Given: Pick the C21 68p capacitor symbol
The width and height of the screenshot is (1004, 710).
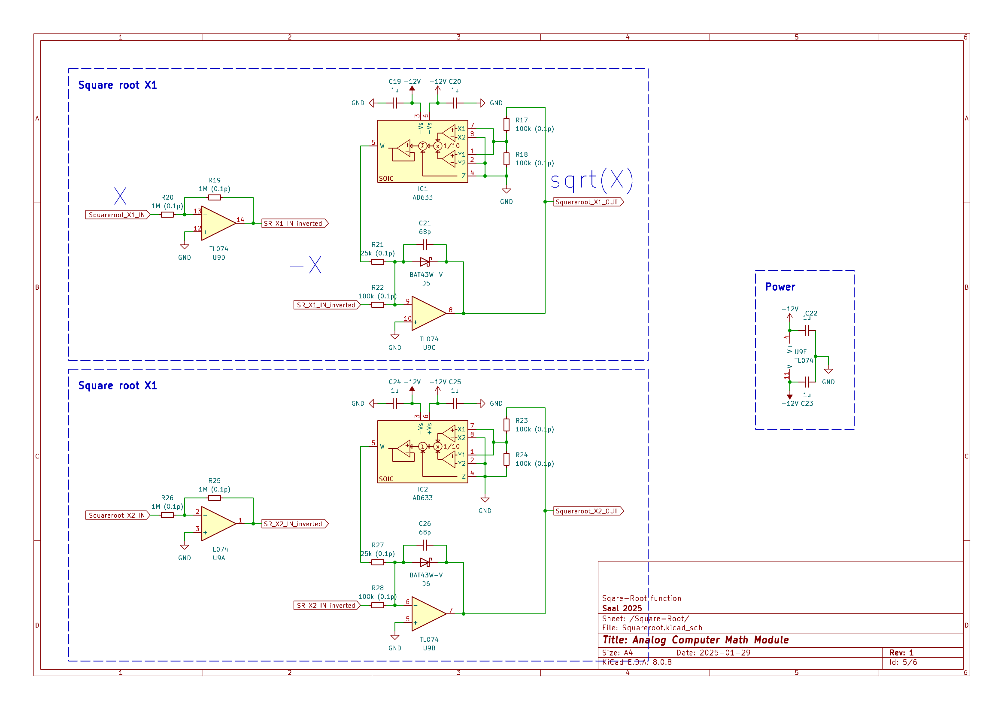Looking at the screenshot, I should click(425, 245).
